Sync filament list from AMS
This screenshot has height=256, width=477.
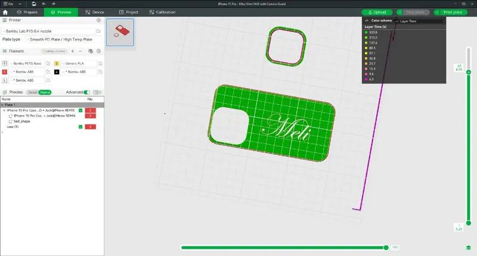click(x=91, y=51)
